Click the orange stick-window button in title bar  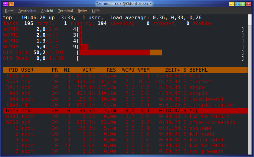11,4
